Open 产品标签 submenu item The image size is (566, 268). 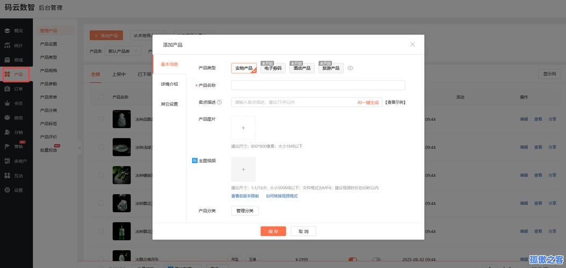[49, 124]
